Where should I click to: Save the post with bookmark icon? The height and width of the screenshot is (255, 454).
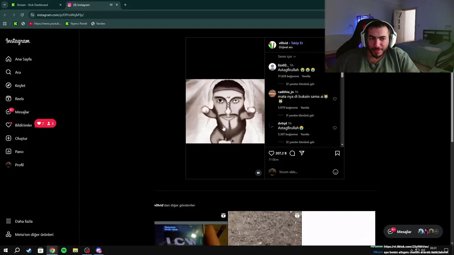(x=337, y=153)
